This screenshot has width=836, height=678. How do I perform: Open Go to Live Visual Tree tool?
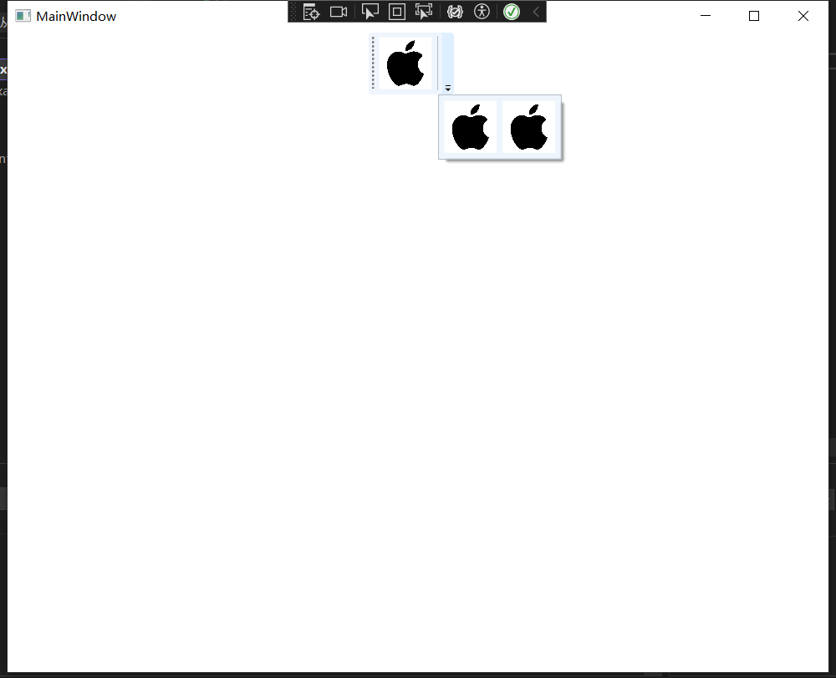coord(311,12)
